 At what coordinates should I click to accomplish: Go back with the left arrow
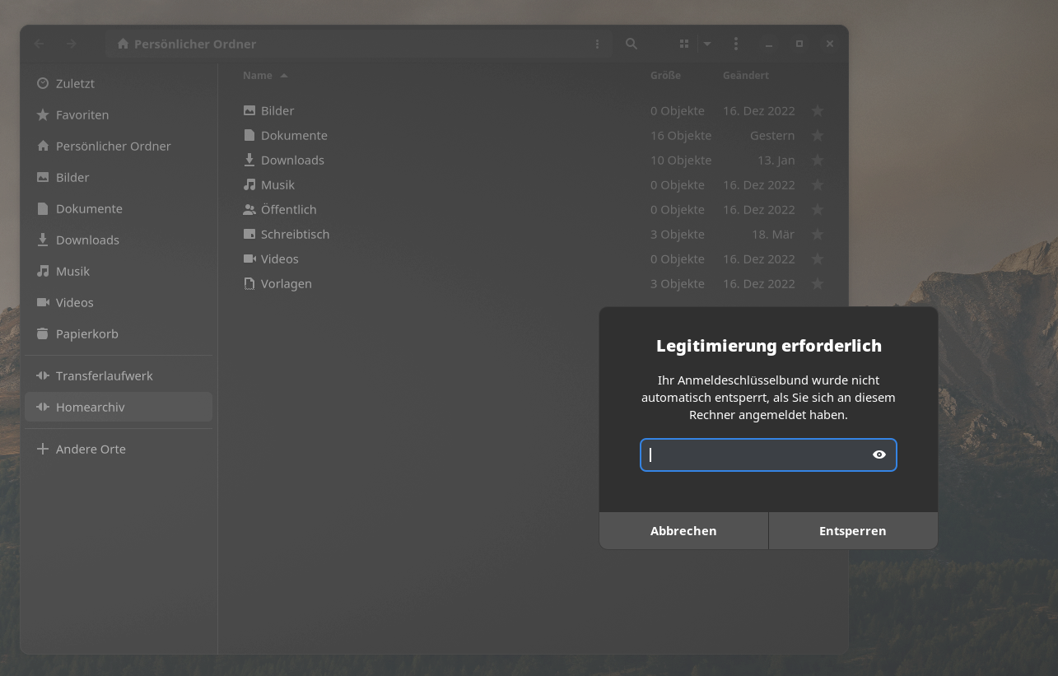(40, 44)
